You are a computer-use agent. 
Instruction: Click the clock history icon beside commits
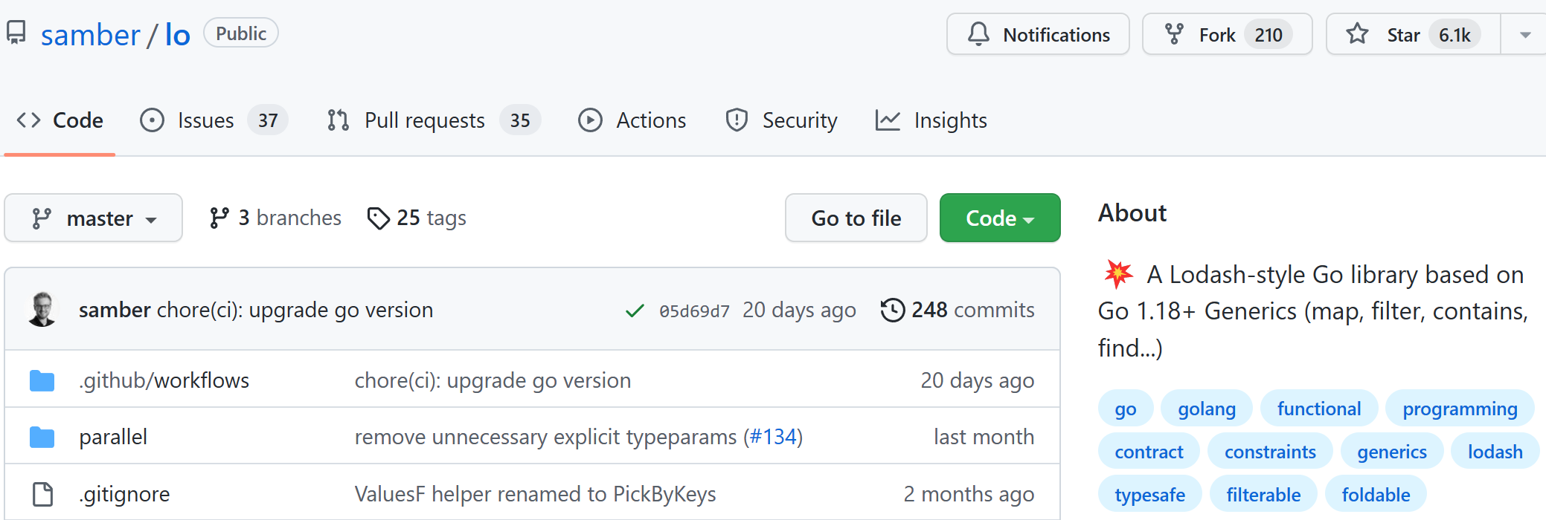tap(893, 310)
